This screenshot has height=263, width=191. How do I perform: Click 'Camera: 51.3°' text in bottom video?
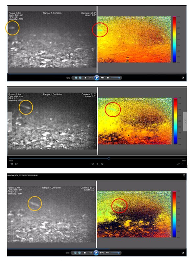88,187
